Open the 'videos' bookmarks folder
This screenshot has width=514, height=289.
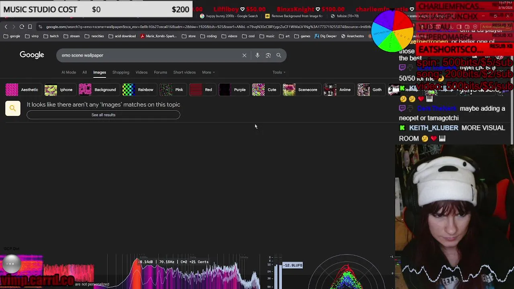229,36
